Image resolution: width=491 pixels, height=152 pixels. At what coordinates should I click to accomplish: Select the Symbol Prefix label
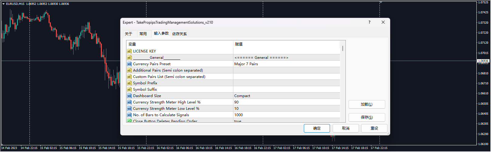point(145,83)
